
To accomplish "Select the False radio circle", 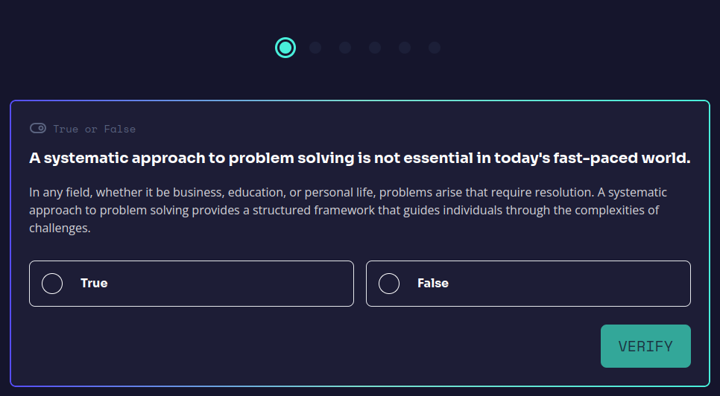I will click(x=389, y=284).
